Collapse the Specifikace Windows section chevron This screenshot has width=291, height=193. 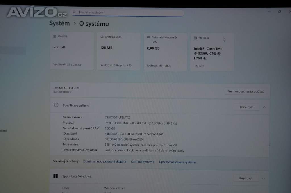coord(263,178)
